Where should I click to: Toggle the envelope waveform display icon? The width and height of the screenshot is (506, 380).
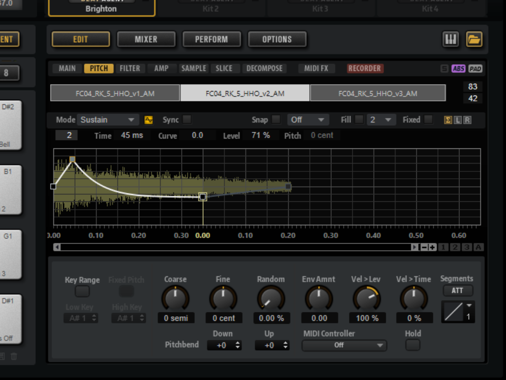pos(148,120)
